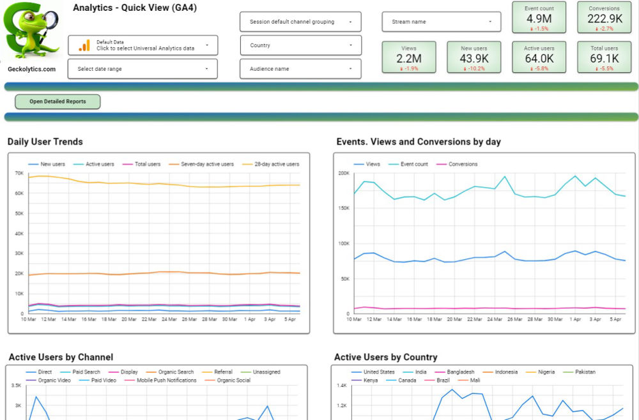Click the Brazil legend entry
This screenshot has height=420, width=639.
437,380
